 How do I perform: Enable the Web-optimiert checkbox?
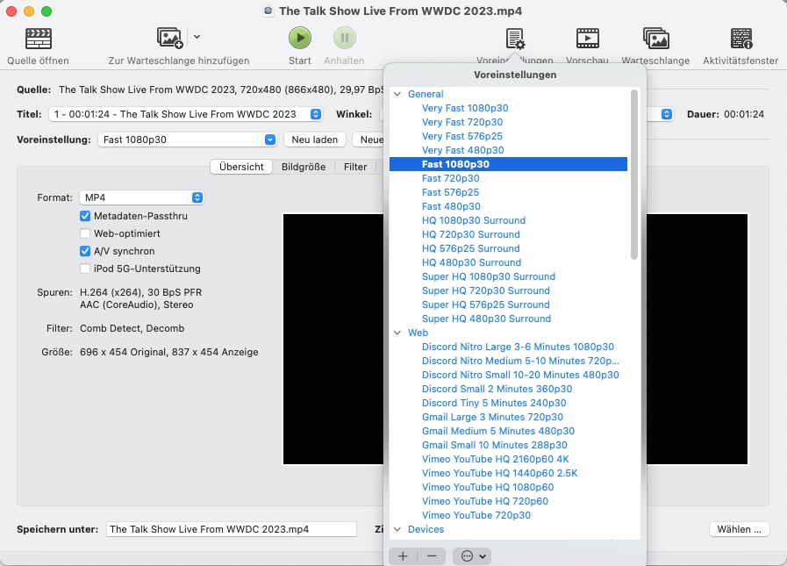pyautogui.click(x=85, y=233)
